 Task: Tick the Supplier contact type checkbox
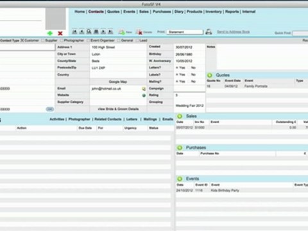pyautogui.click(x=42, y=40)
